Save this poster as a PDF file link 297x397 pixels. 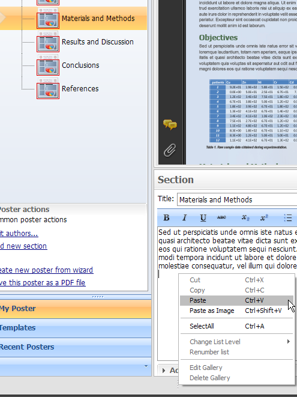click(x=43, y=282)
